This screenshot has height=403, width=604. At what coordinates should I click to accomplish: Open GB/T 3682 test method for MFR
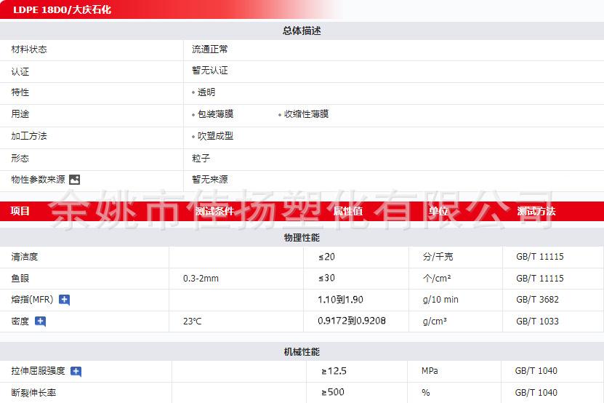(x=537, y=300)
